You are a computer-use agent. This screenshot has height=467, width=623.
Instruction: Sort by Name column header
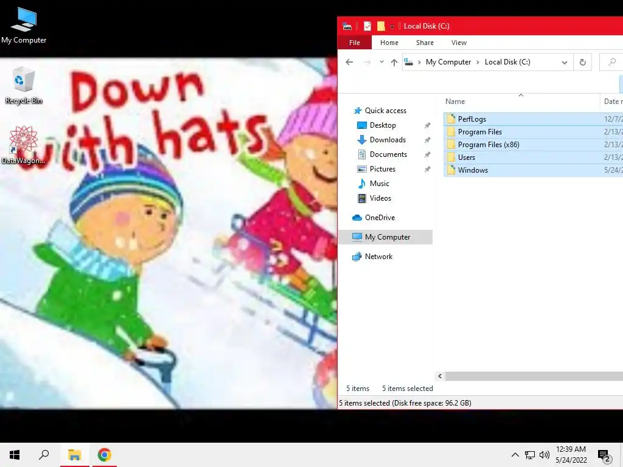click(521, 102)
